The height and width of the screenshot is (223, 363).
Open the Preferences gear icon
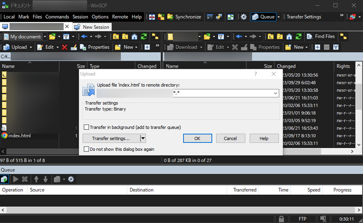244,17
